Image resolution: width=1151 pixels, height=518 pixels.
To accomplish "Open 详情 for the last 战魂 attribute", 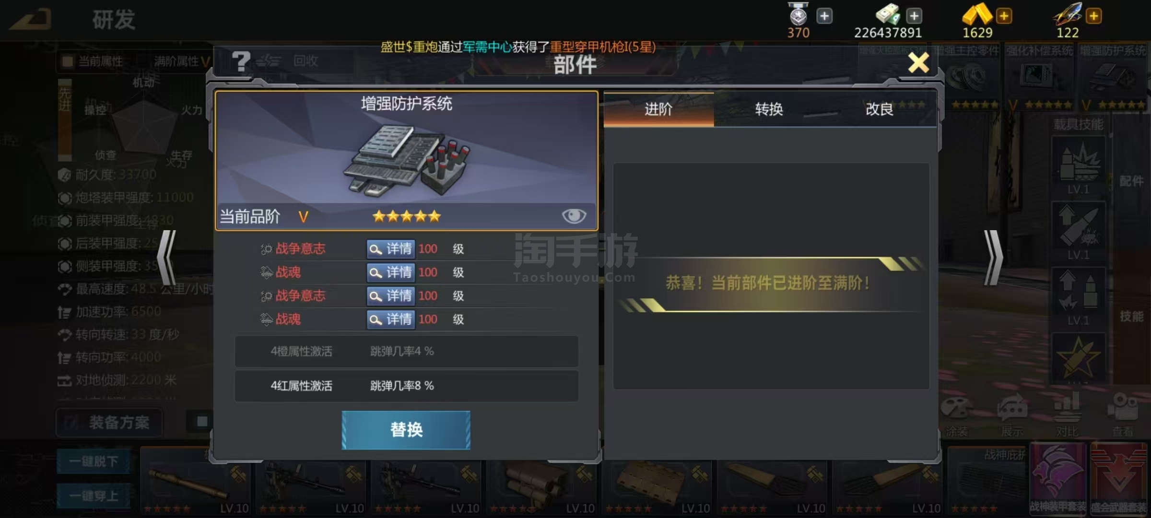I will pyautogui.click(x=391, y=319).
